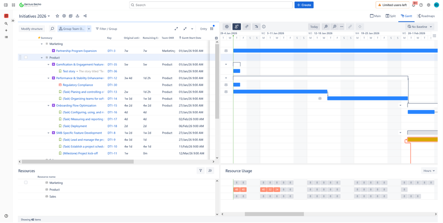The image size is (443, 223).
Task: Click the red 48 overload cell for Product
Action: [236, 190]
